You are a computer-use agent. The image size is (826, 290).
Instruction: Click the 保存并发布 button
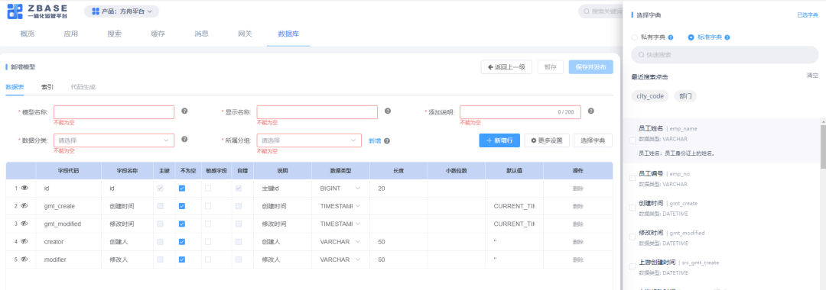pos(591,66)
